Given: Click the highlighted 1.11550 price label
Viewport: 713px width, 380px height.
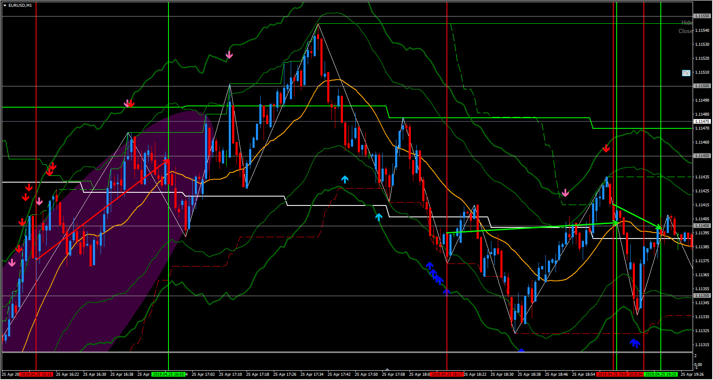Looking at the screenshot, I should pos(702,16).
